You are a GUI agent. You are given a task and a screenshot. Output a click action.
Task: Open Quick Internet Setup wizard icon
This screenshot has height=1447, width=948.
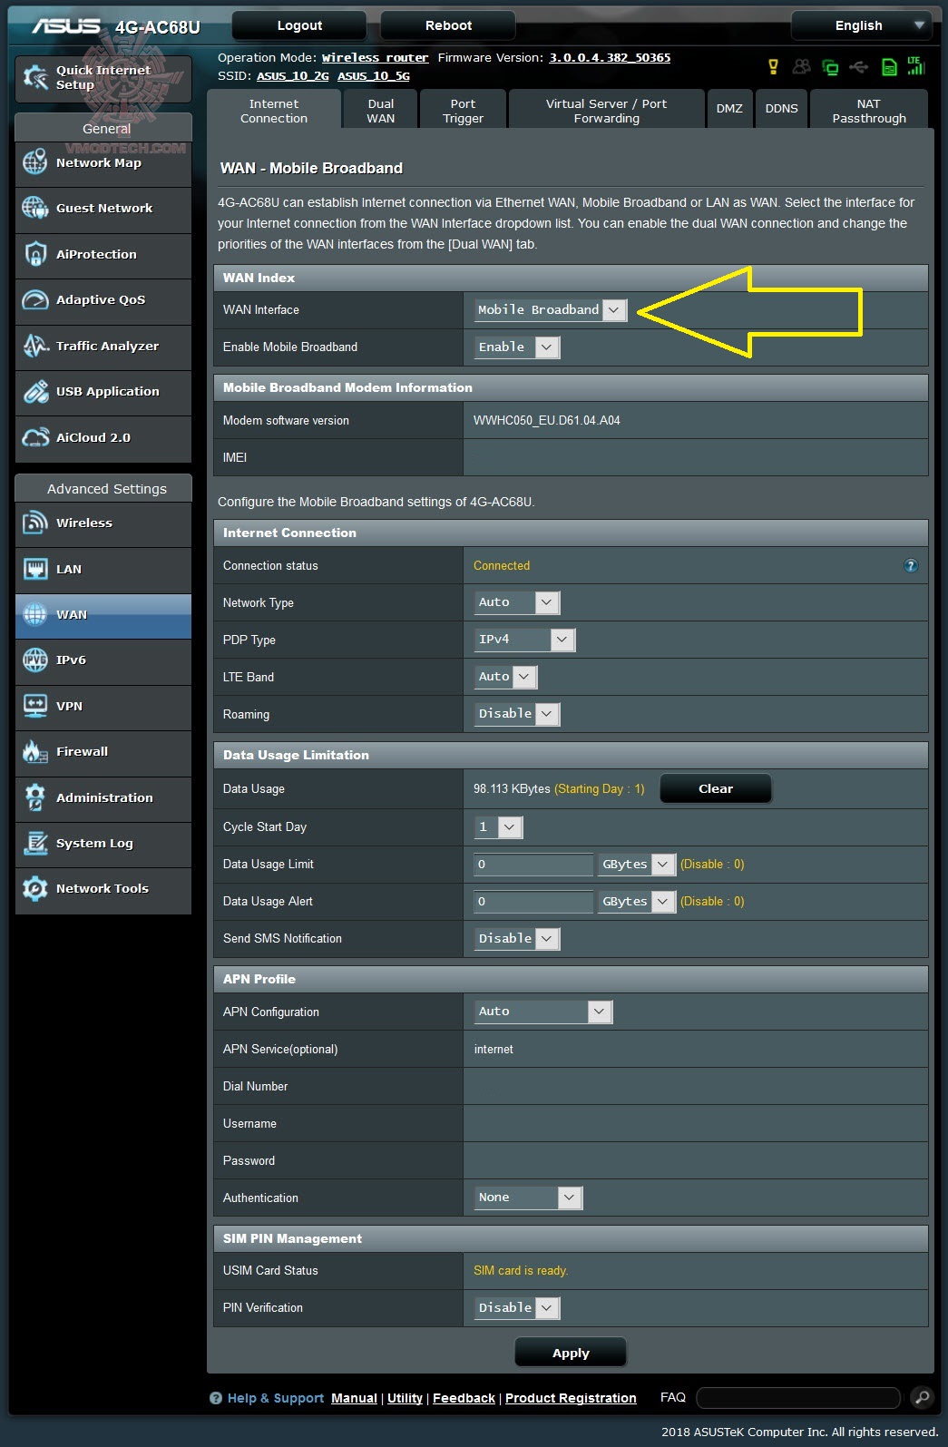[x=35, y=78]
